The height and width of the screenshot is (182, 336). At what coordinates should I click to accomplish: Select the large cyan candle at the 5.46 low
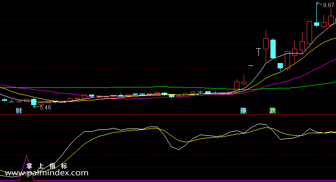tap(34, 102)
